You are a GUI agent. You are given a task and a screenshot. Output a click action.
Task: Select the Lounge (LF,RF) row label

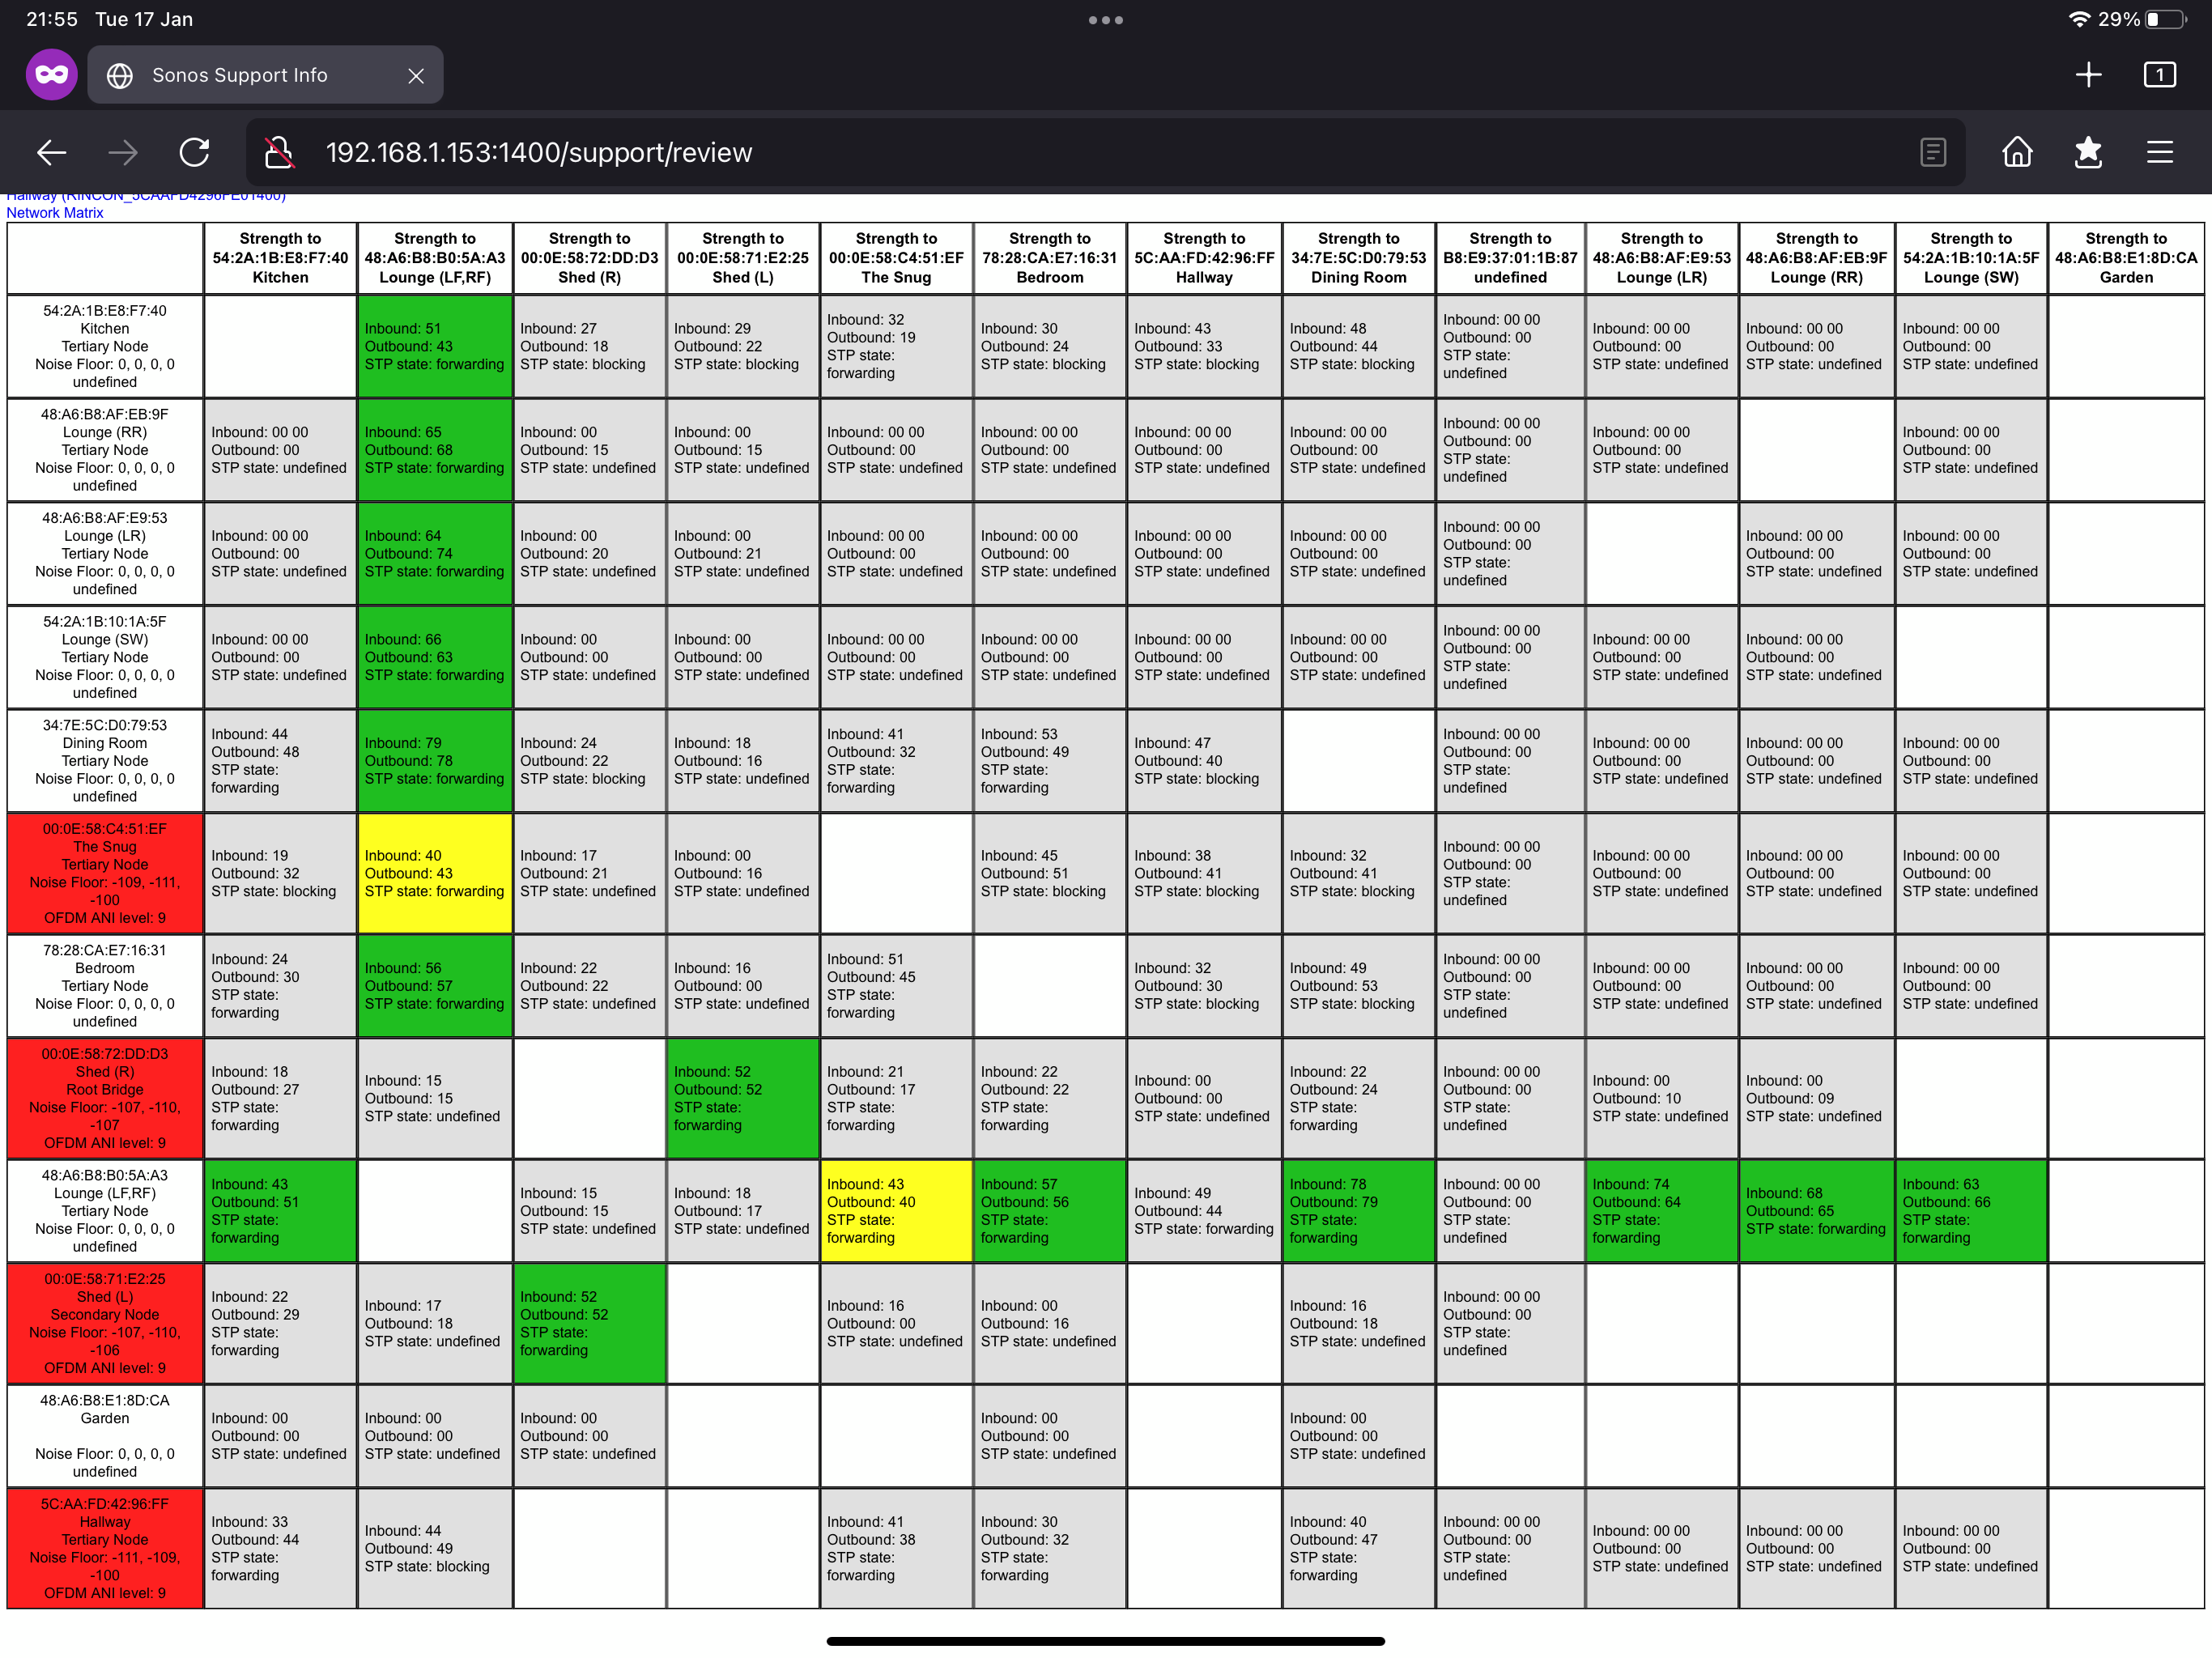coord(105,1211)
